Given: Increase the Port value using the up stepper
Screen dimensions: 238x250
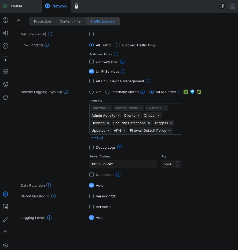Looking at the screenshot, I should pos(177,162).
